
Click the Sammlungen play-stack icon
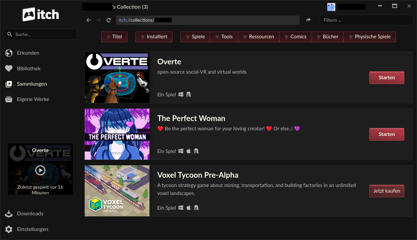9,84
